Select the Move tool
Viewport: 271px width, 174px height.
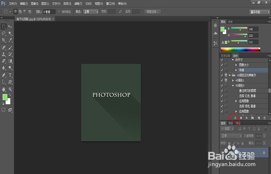[10, 27]
